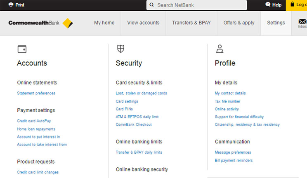Open the My home menu
Screen dimensions: 307x178
click(104, 23)
